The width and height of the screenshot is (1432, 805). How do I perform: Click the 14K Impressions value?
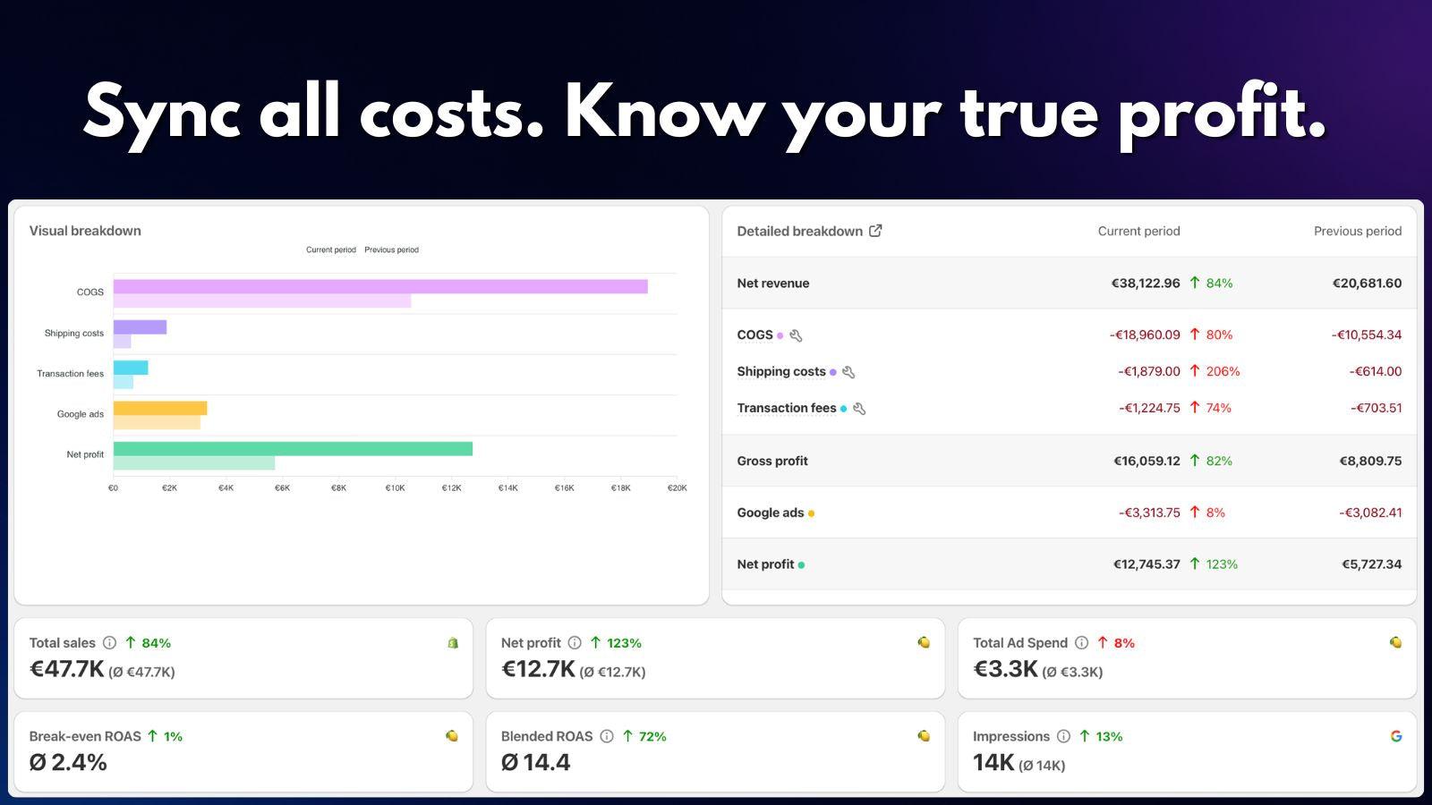pyautogui.click(x=993, y=762)
